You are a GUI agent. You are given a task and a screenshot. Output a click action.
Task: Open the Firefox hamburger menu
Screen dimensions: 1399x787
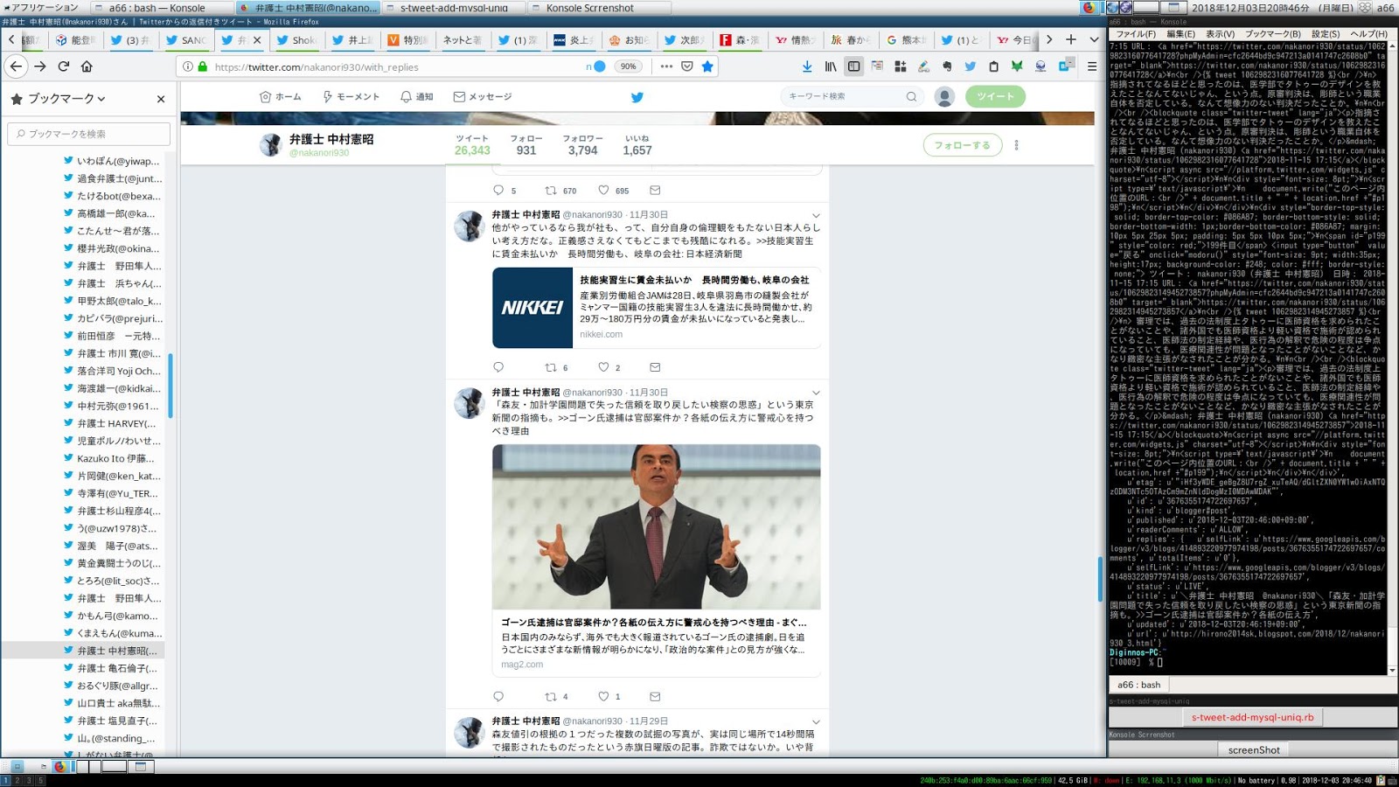point(1092,66)
